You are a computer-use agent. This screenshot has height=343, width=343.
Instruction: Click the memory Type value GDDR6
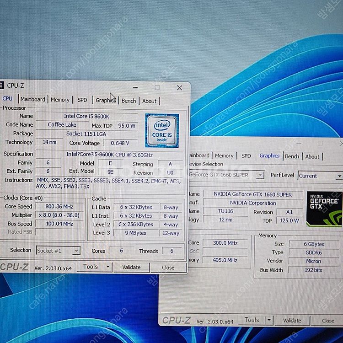tap(314, 252)
